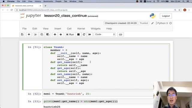Open Chrome History menu in menu bar
192x108 pixels.
pos(38,1)
